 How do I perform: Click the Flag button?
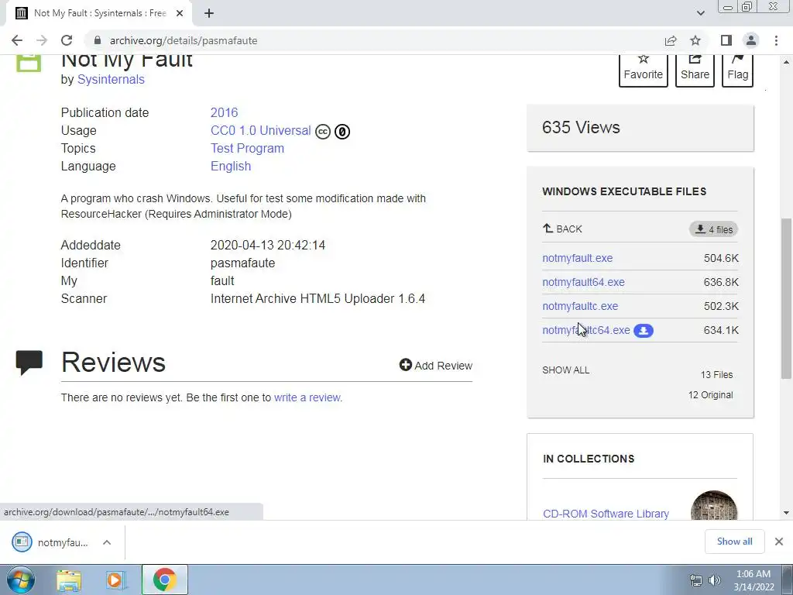(737, 70)
